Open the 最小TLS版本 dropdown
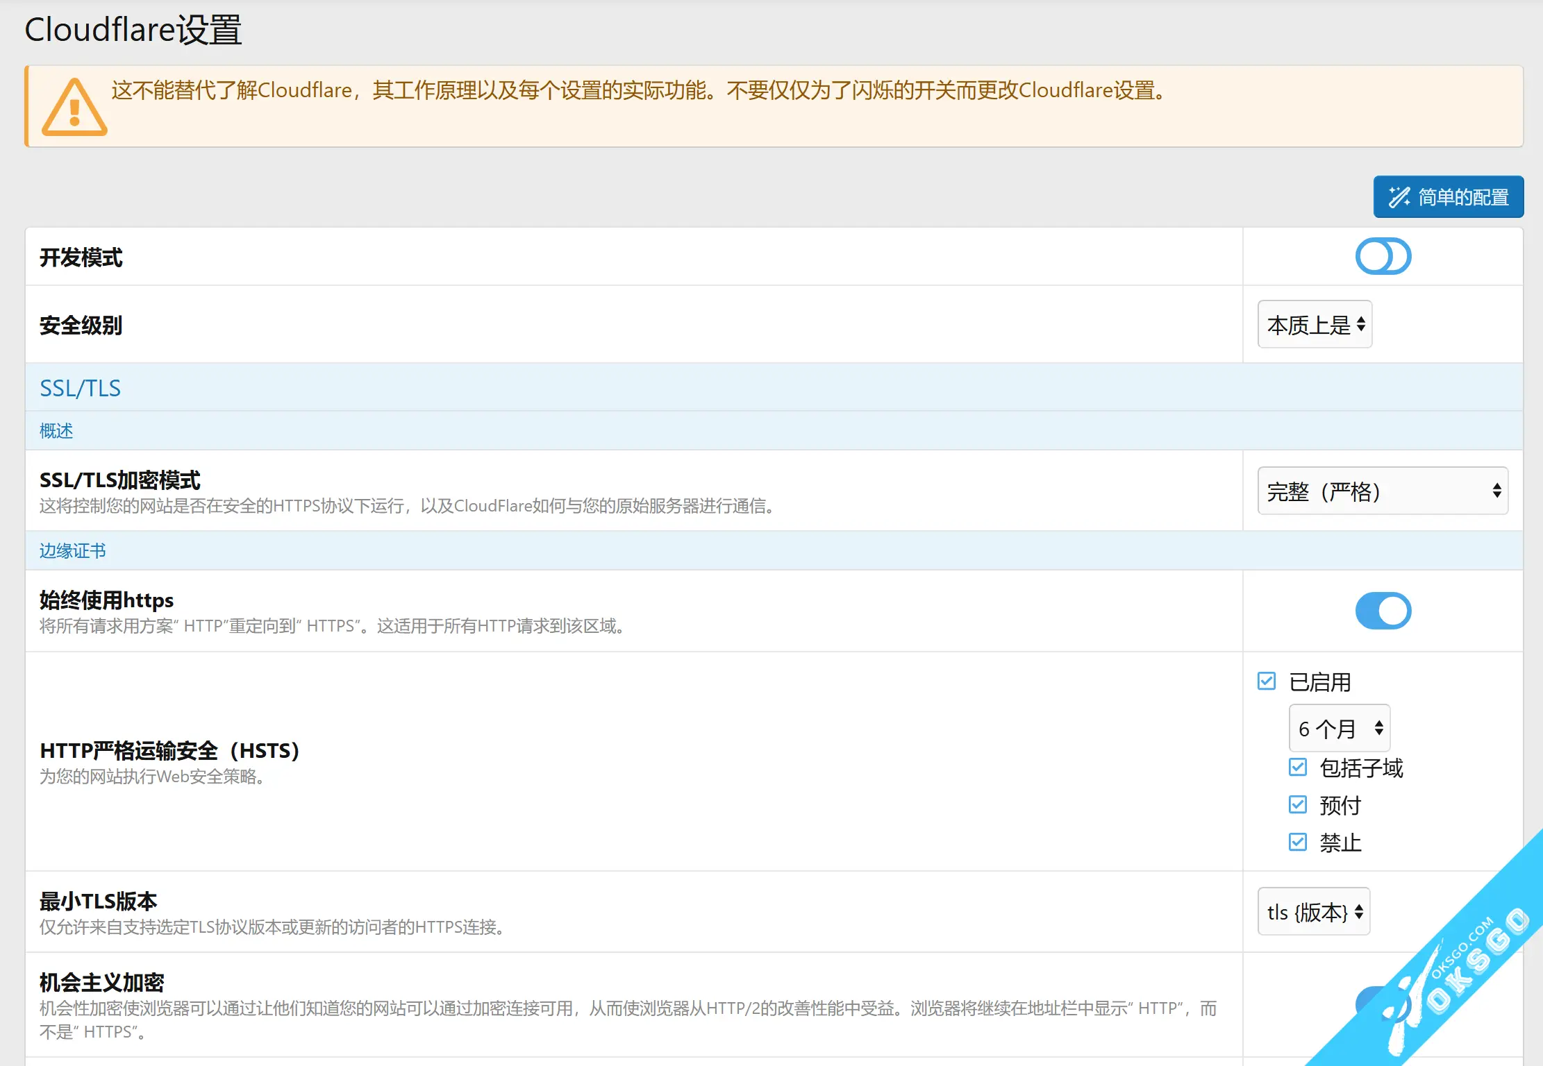 [x=1313, y=912]
